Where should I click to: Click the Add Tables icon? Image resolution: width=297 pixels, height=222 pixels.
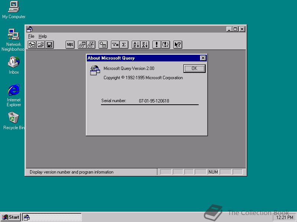click(x=103, y=45)
